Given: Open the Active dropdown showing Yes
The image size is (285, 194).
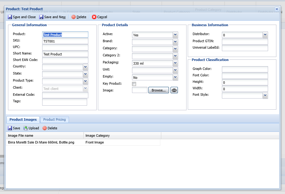Looking at the screenshot, I should click(175, 35).
